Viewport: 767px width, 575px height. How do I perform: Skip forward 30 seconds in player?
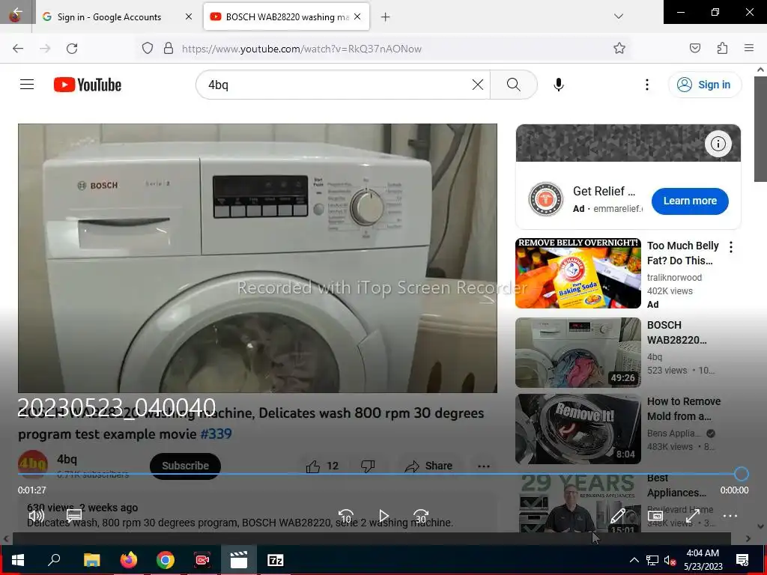[x=421, y=516]
